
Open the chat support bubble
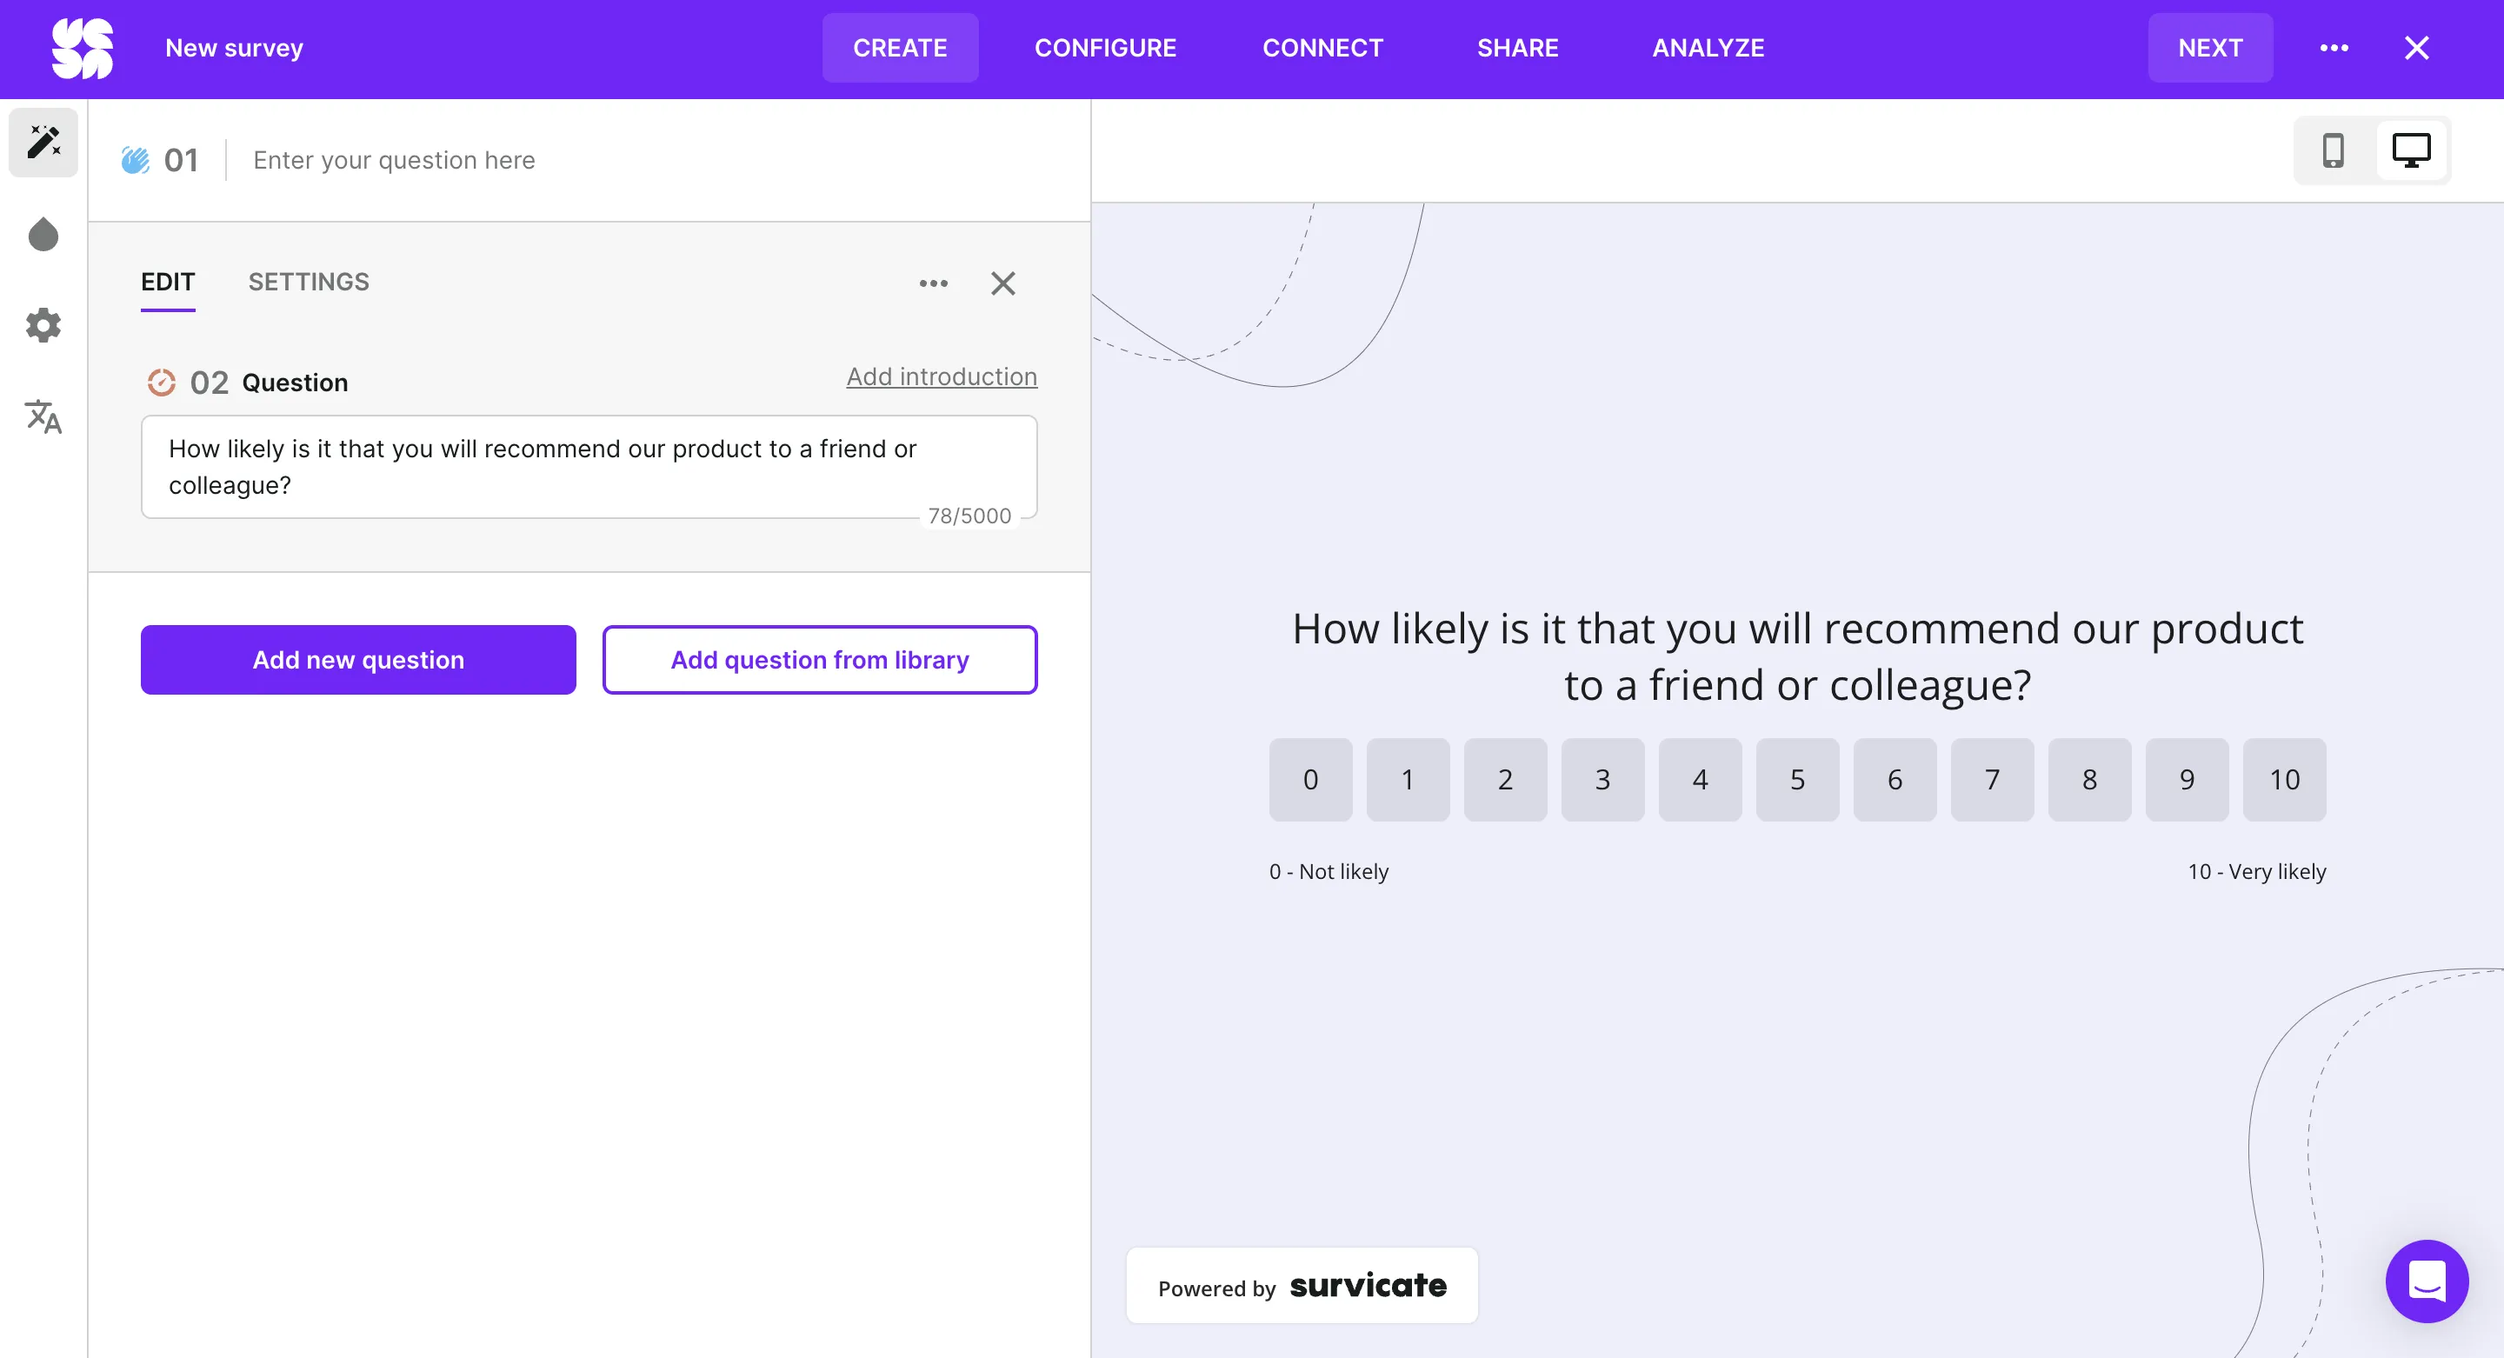[2427, 1281]
